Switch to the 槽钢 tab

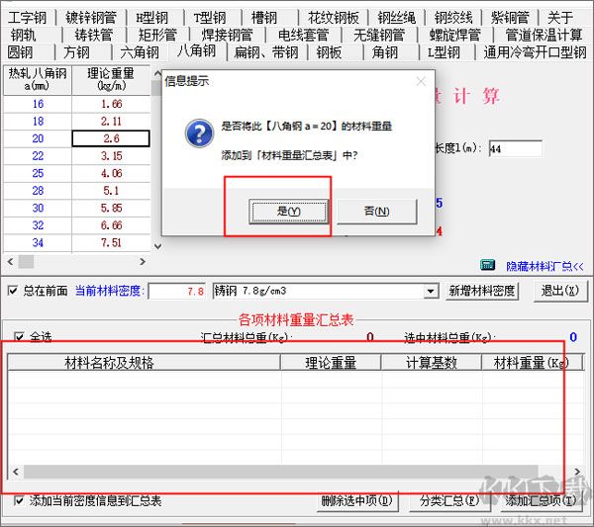(x=264, y=18)
